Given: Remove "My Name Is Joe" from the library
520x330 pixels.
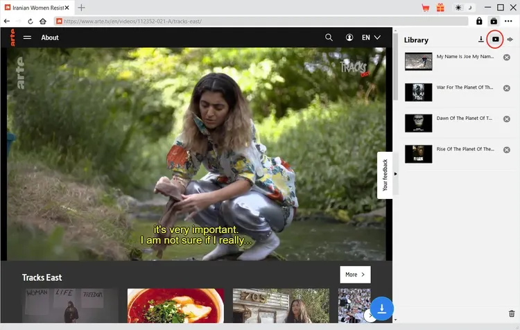Looking at the screenshot, I should [507, 57].
